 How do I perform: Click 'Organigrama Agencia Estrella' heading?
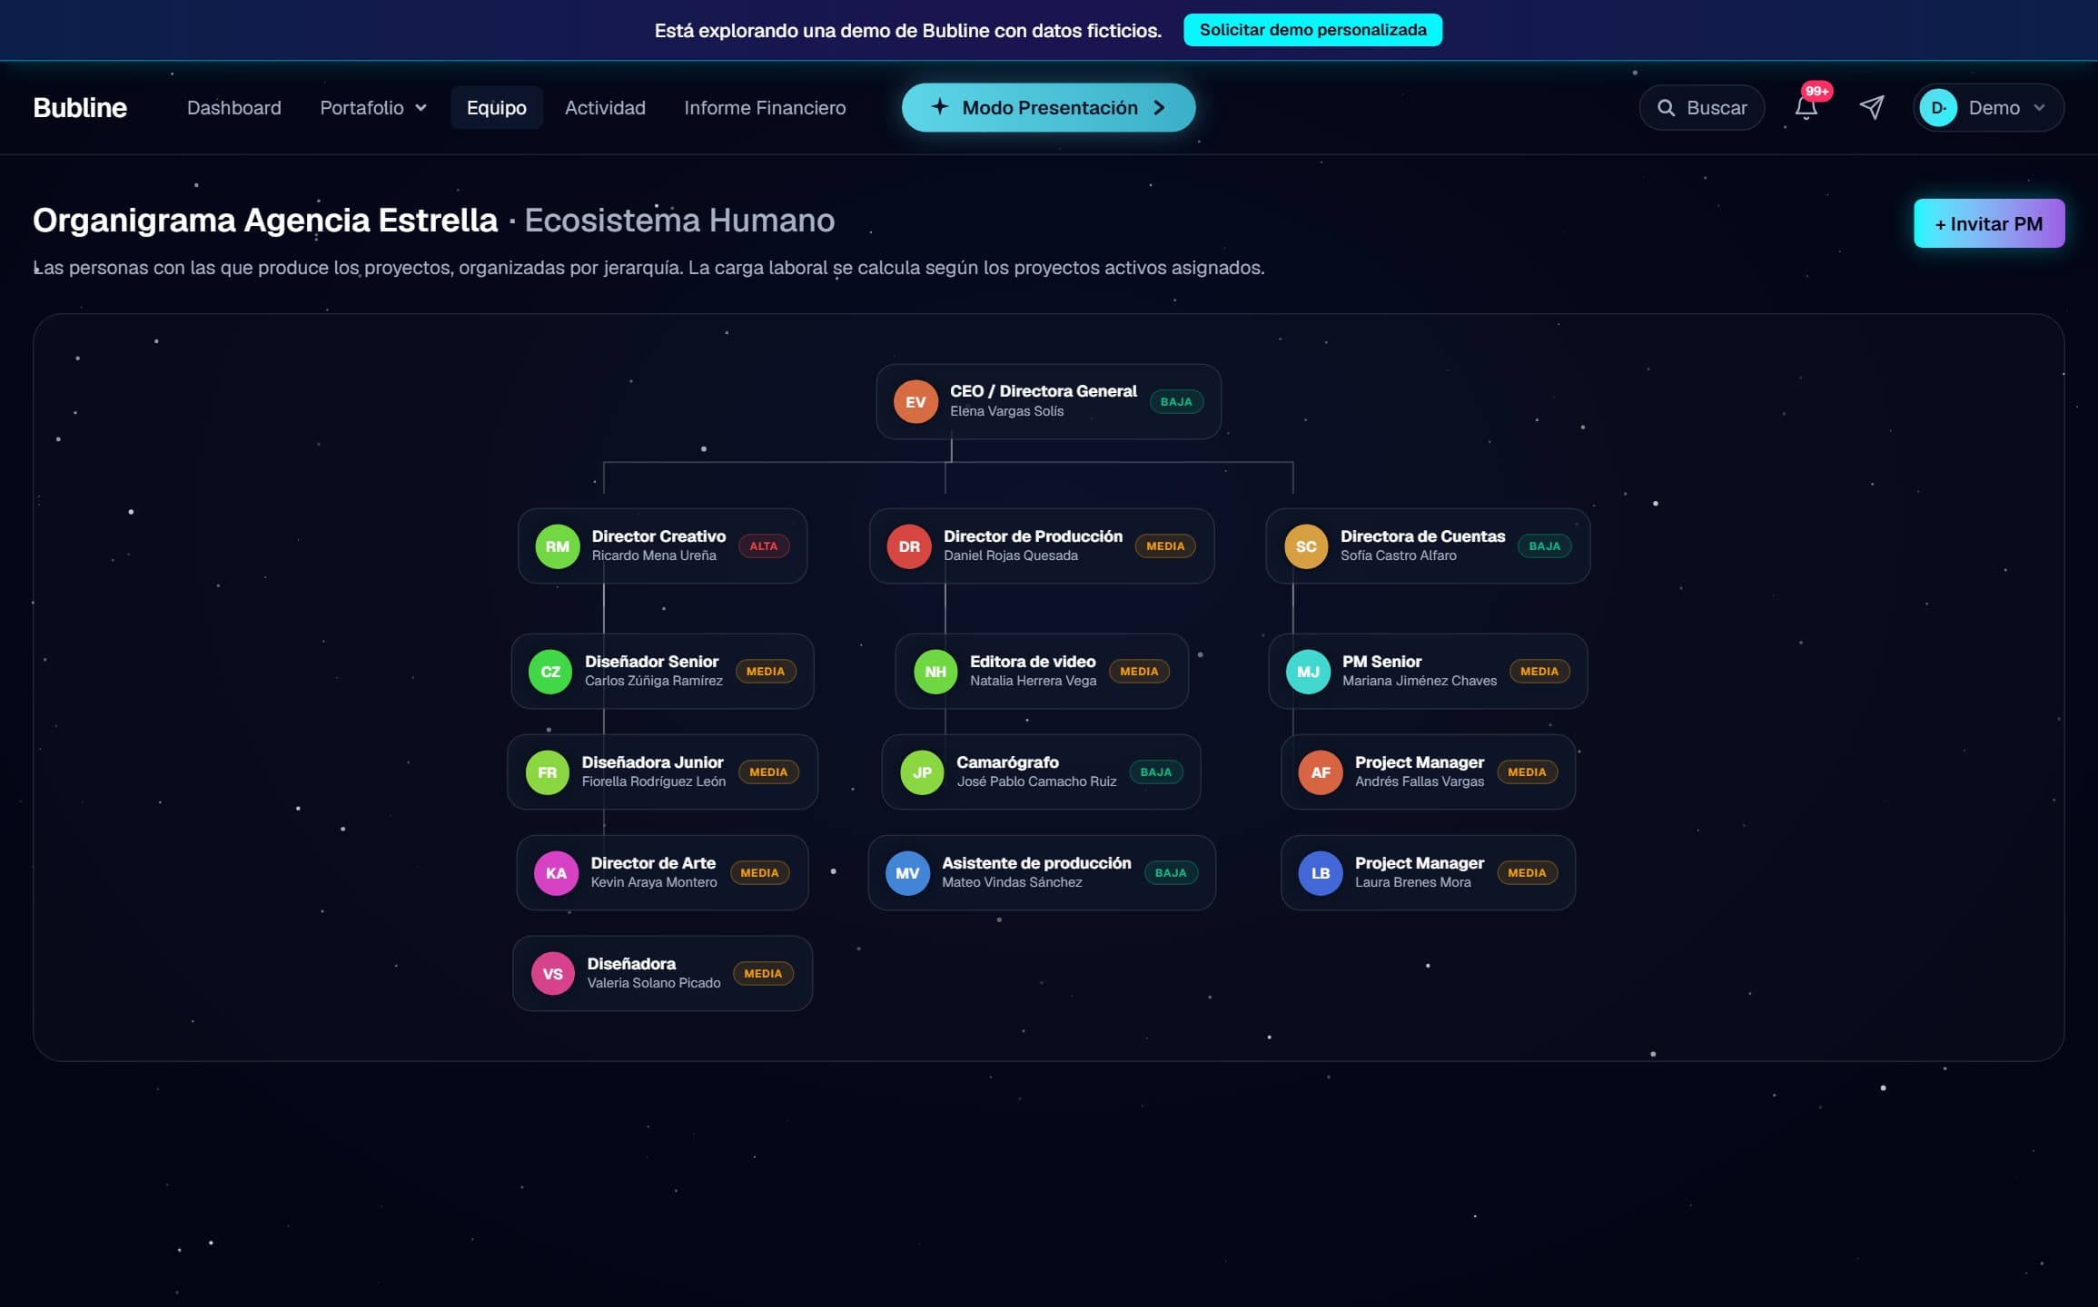265,221
